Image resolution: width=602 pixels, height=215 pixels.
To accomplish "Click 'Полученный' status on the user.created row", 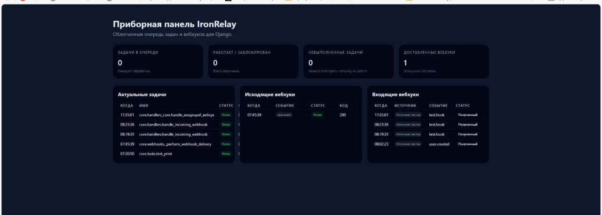I will pyautogui.click(x=468, y=144).
